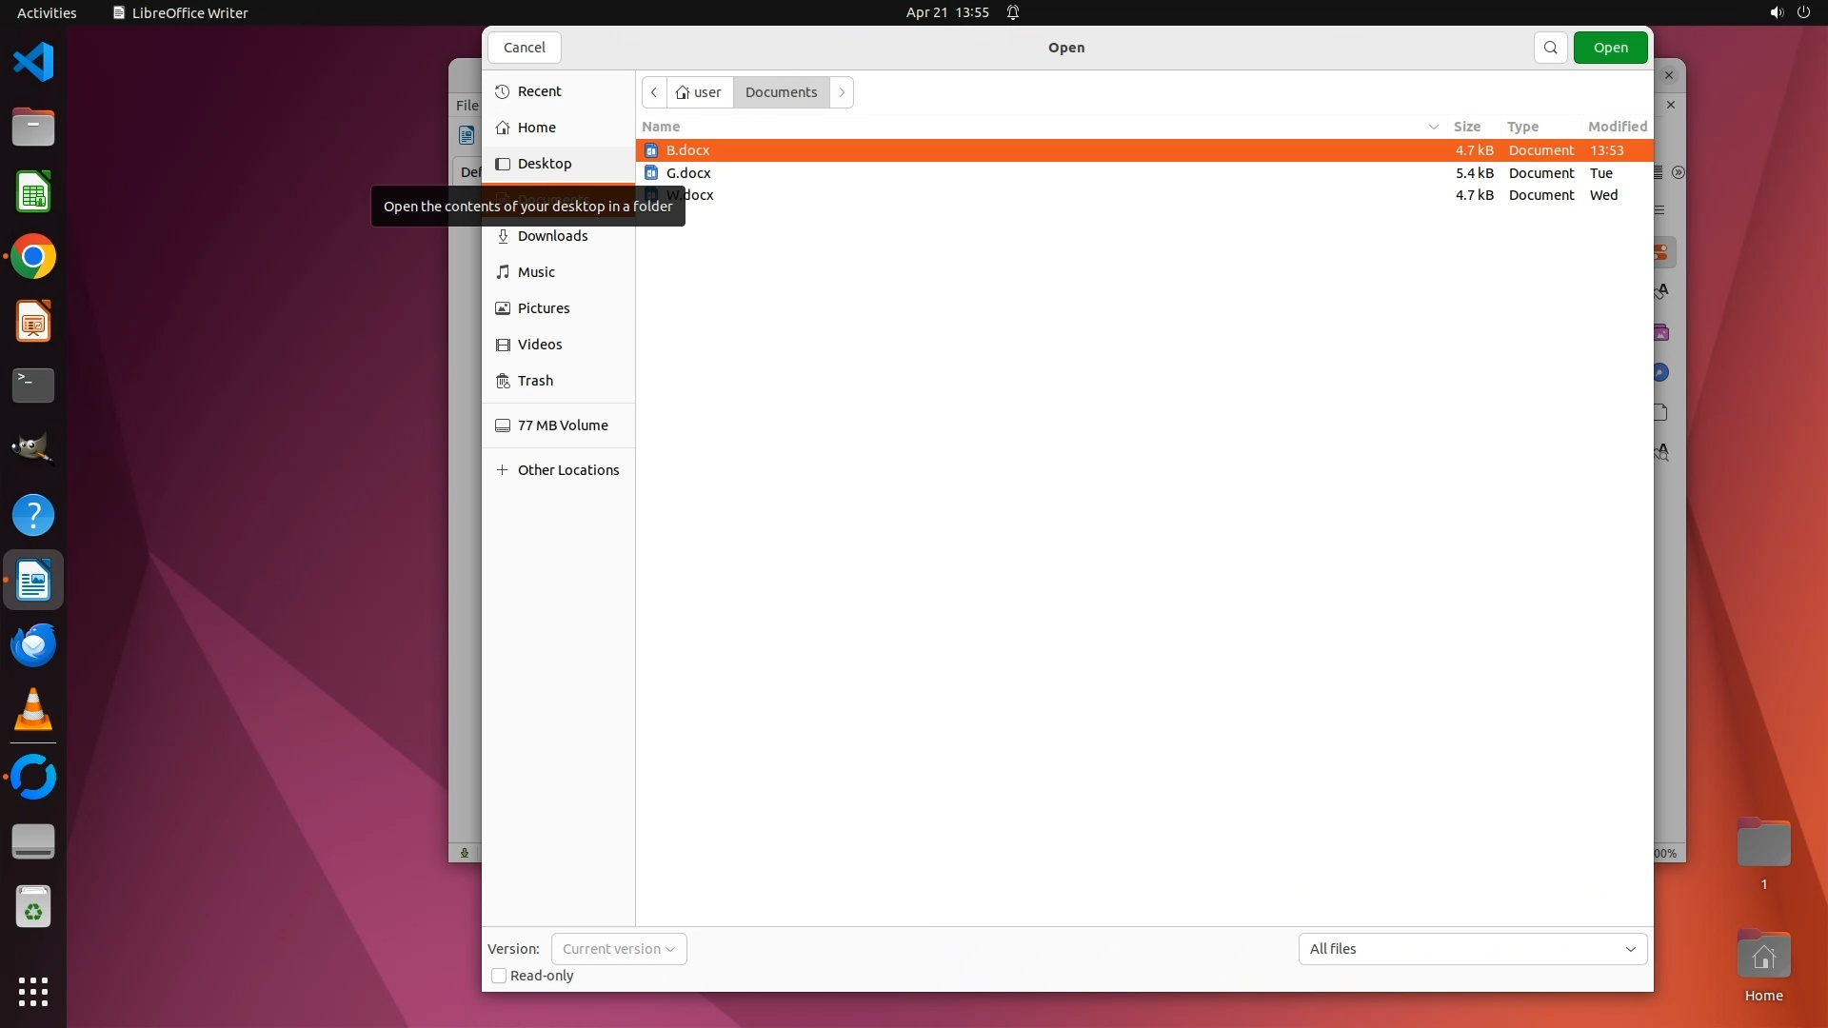
Task: Expand Other Locations in sidebar
Action: [567, 470]
